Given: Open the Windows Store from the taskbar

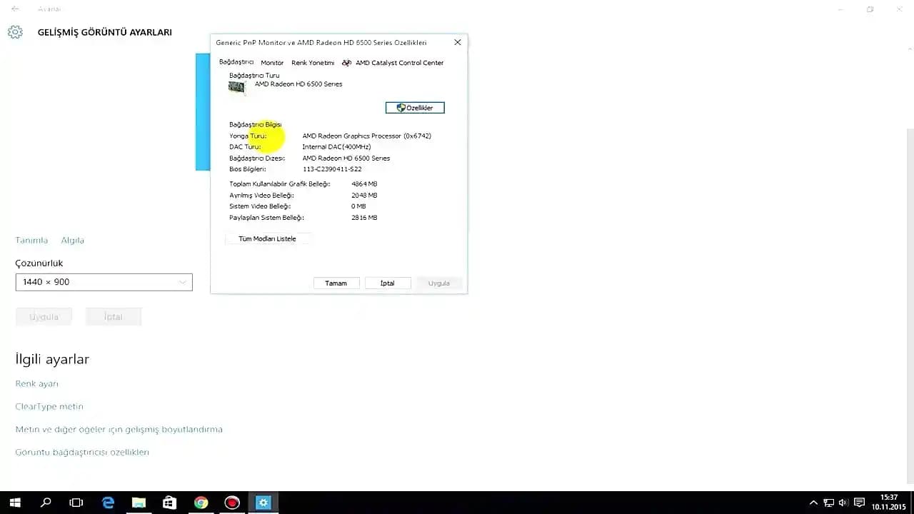Looking at the screenshot, I should [169, 502].
